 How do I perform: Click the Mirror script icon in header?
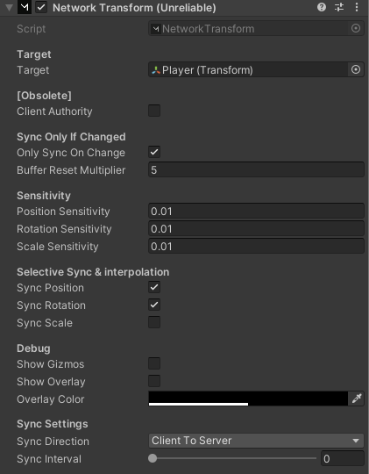(x=25, y=7)
